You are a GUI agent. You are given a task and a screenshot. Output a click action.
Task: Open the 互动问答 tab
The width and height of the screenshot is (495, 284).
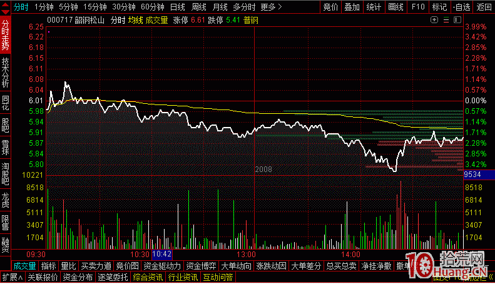218,277
